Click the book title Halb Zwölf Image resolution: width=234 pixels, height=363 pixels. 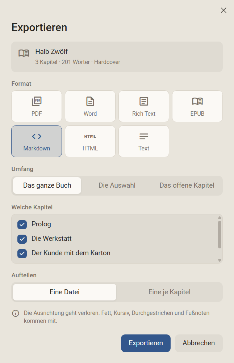(51, 51)
